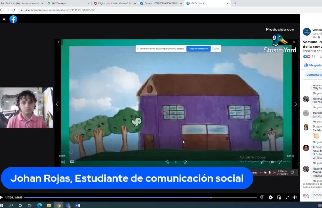Open Microsoft Teams from the taskbar

point(68,205)
